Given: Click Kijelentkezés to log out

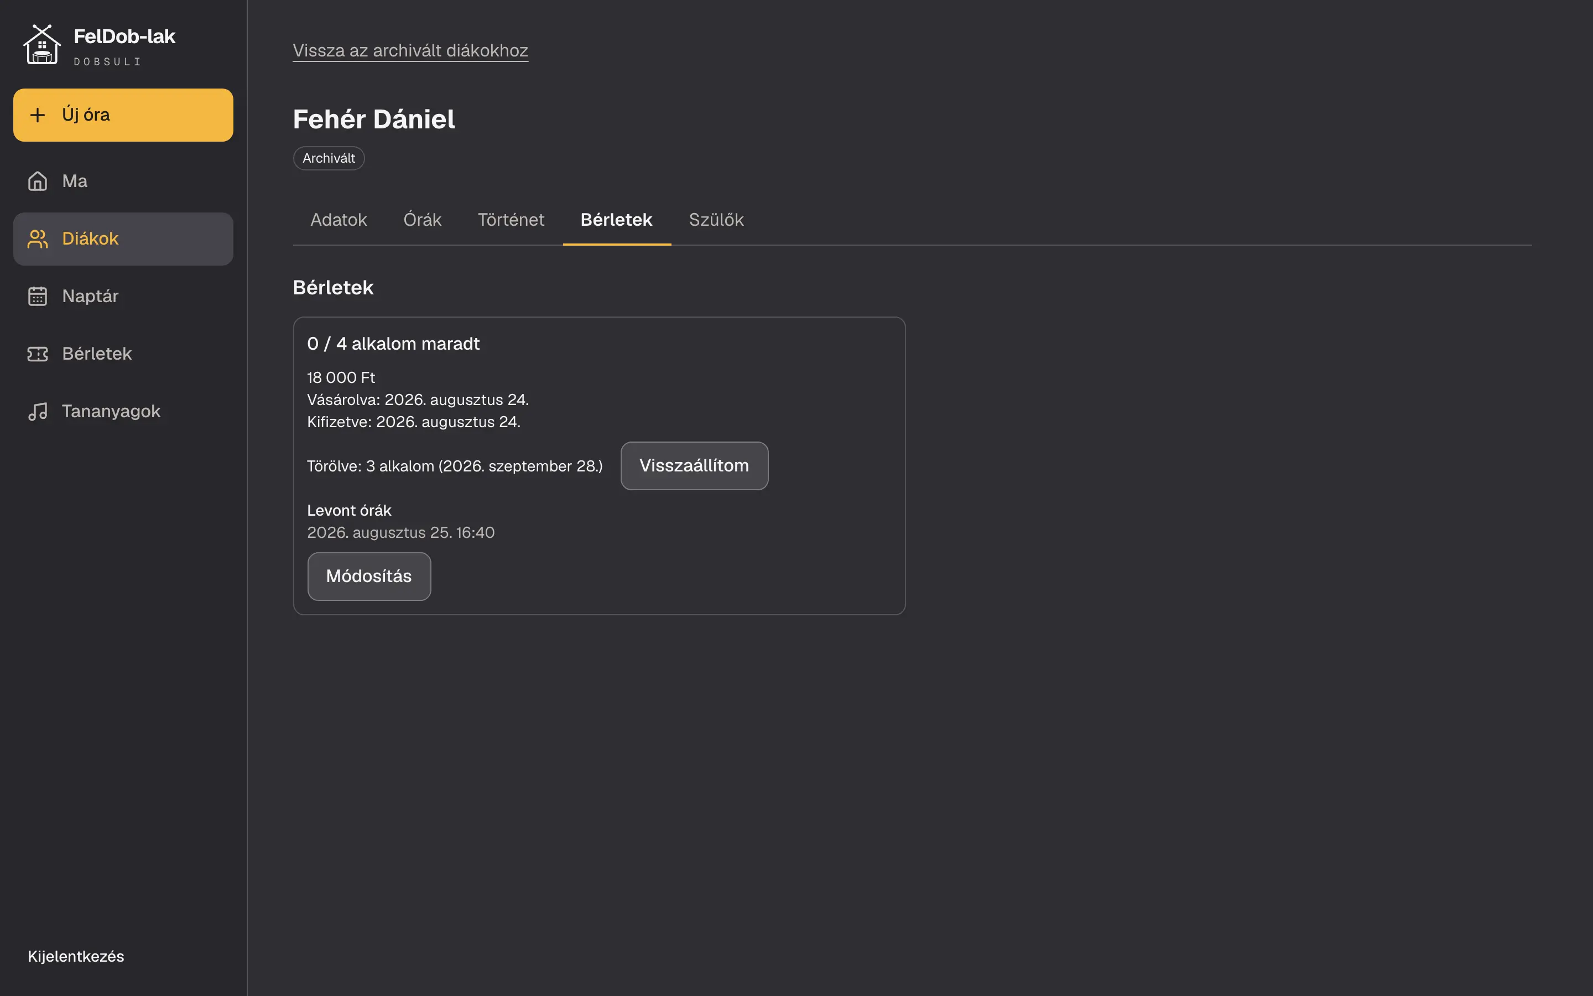Looking at the screenshot, I should tap(76, 956).
